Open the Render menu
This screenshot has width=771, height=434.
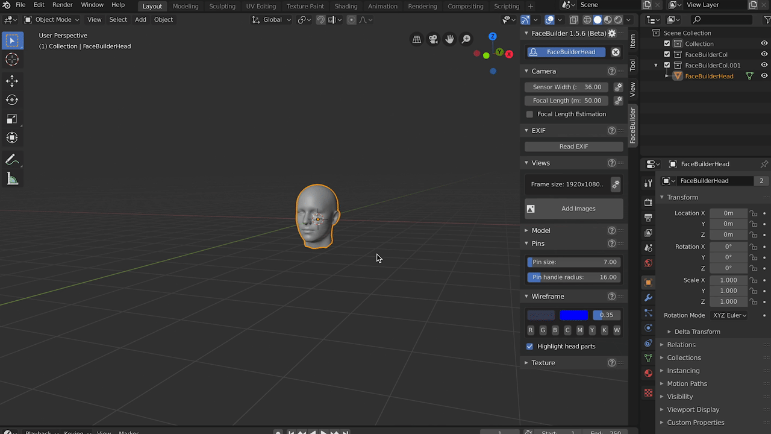click(62, 5)
